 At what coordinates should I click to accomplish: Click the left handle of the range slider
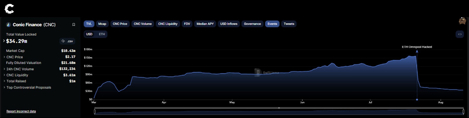[x=95, y=112]
